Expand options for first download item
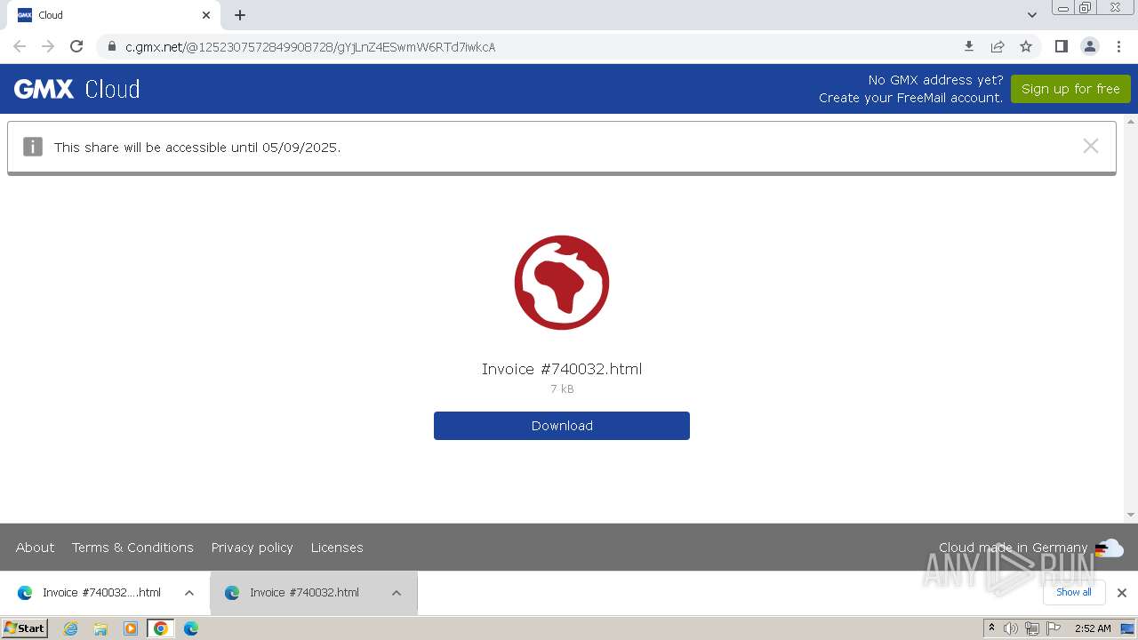 189,593
